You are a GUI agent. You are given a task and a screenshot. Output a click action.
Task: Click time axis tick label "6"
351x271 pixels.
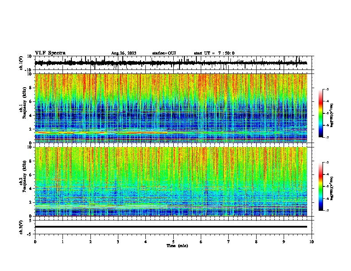point(201,242)
